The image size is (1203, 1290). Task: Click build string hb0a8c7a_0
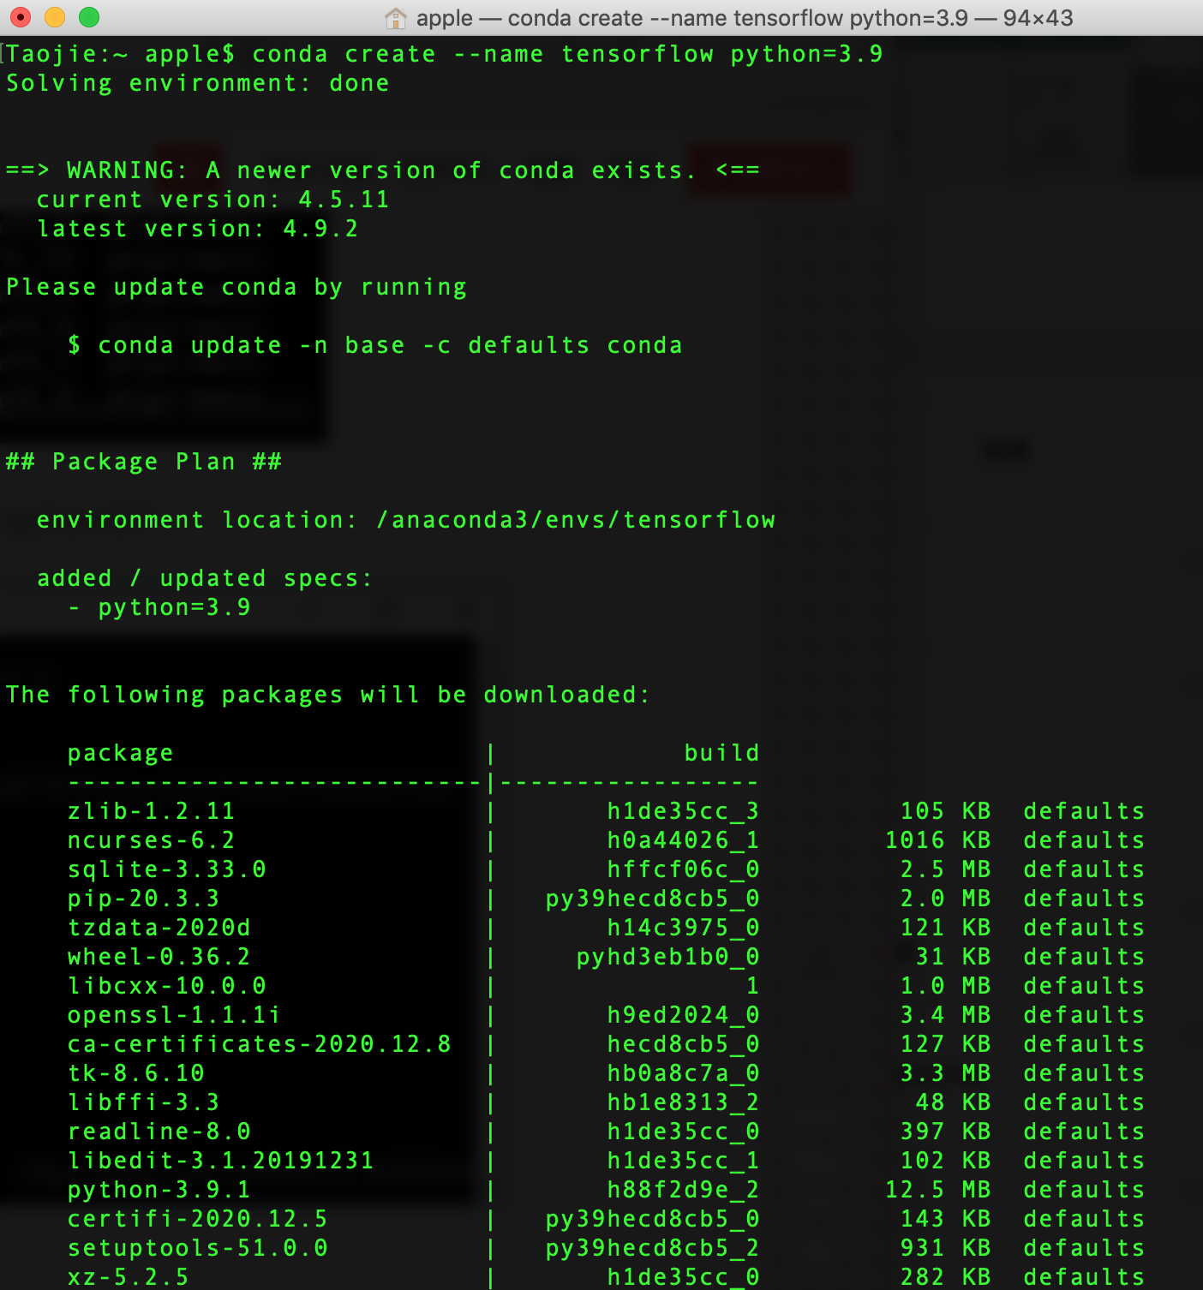pos(684,1073)
